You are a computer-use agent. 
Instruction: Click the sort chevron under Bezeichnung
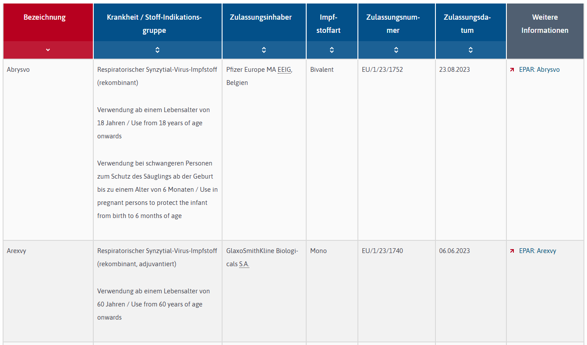(x=48, y=50)
